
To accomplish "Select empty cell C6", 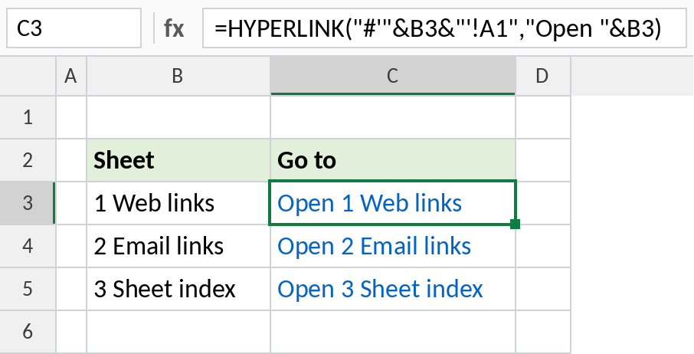I will (x=393, y=332).
